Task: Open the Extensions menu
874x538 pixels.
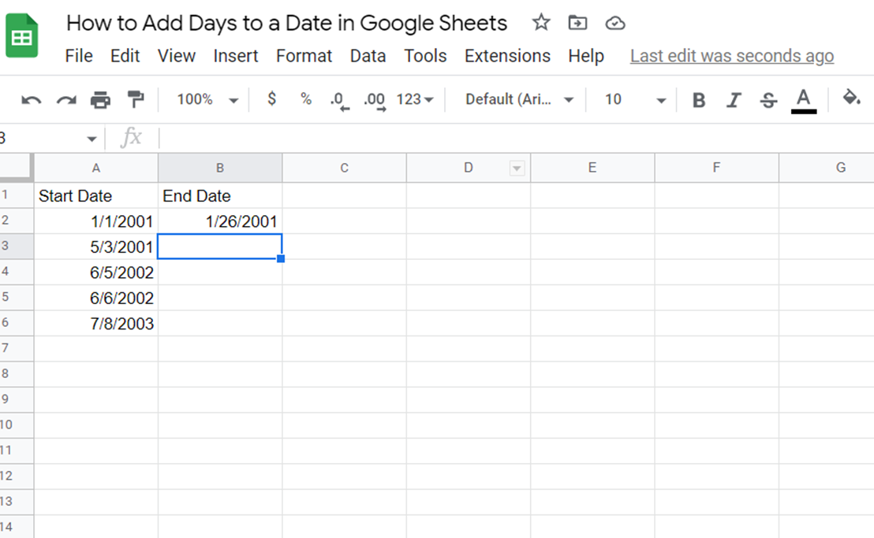Action: tap(507, 56)
